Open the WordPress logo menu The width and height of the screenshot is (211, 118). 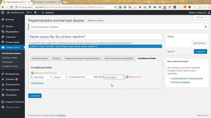3,12
